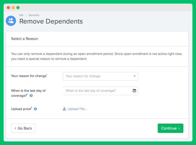The width and height of the screenshot is (196, 145).
Task: Click the Upload File... link
Action: (77, 109)
